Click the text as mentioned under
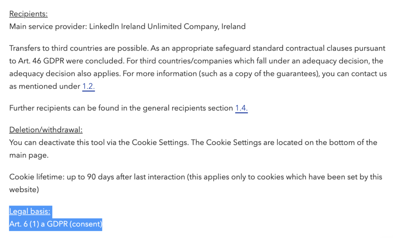393x238 pixels. click(x=45, y=86)
